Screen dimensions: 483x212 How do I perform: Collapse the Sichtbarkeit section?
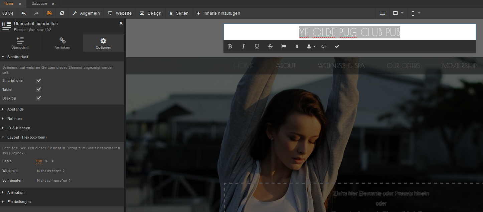(62, 57)
